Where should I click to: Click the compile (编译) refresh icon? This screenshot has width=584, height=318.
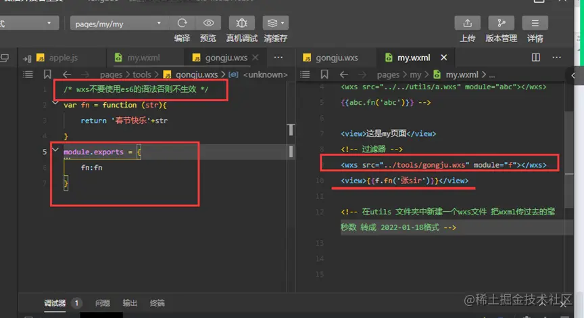tap(182, 23)
